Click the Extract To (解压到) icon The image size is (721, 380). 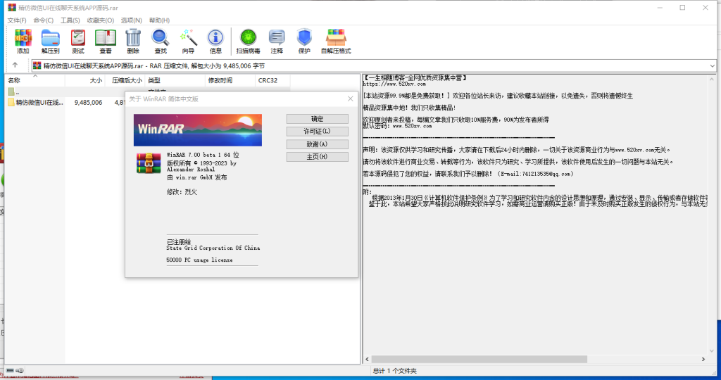tap(50, 42)
